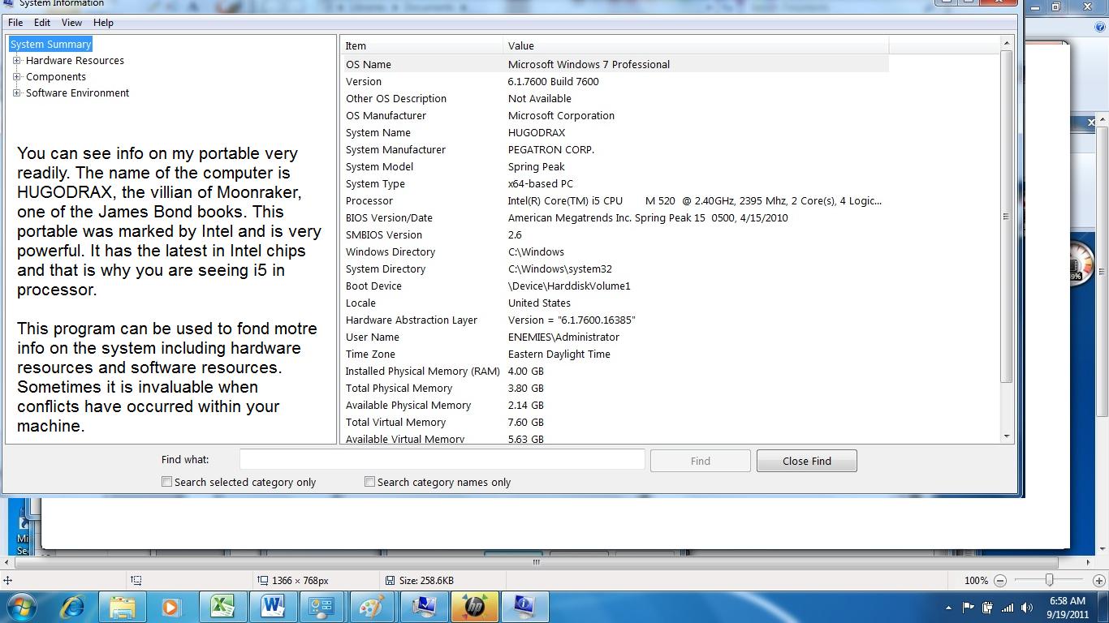
Task: Click the HP application taskbar icon
Action: (474, 606)
